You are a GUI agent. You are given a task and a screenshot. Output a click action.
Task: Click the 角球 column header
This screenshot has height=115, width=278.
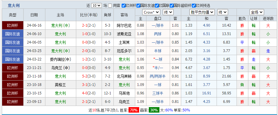tap(108, 15)
